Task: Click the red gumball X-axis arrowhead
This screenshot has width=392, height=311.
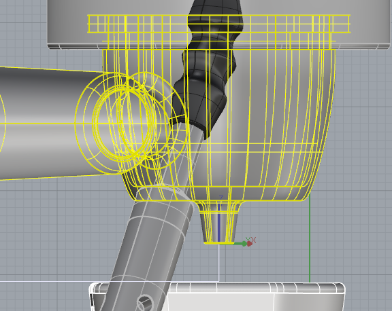Action: (250, 244)
